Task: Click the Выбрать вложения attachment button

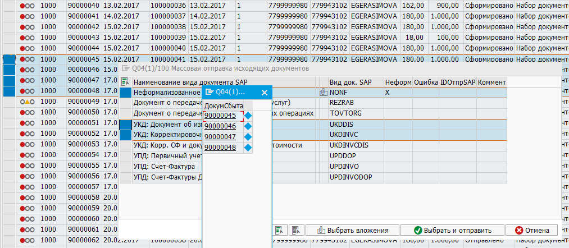Action: point(352,230)
